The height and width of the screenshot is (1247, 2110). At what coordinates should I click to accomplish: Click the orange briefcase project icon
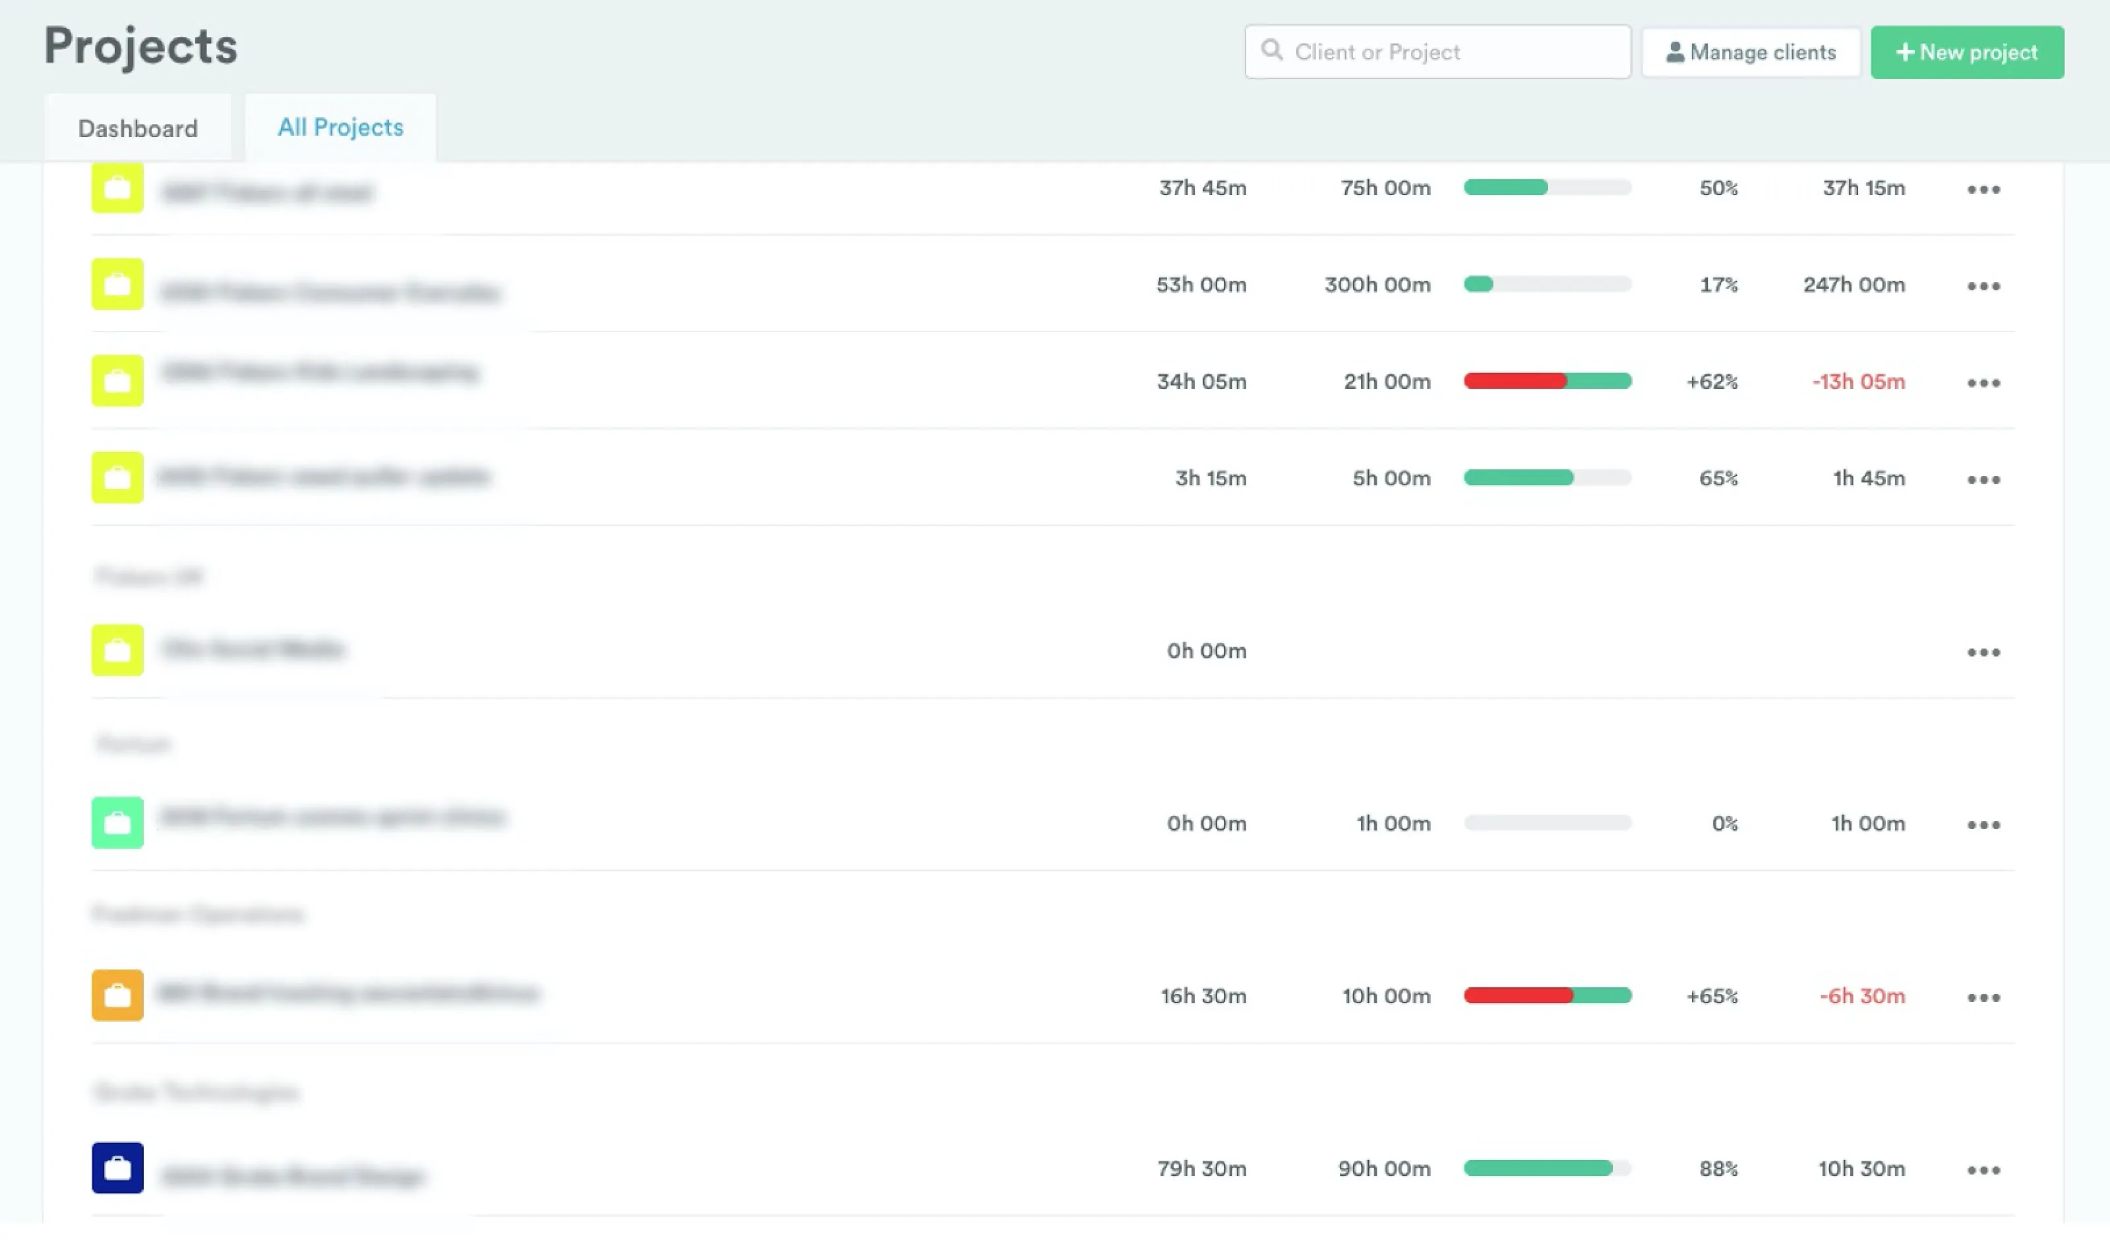click(117, 995)
